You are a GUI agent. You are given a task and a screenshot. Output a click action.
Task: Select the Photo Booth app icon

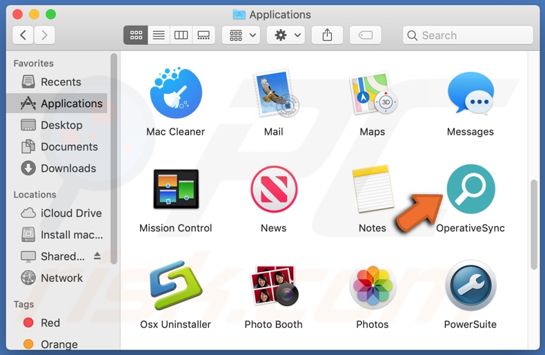(275, 285)
